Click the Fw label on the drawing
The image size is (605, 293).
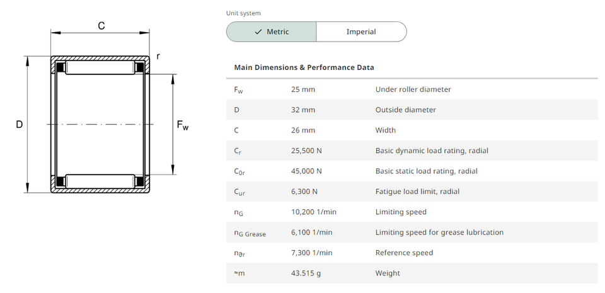pos(182,125)
